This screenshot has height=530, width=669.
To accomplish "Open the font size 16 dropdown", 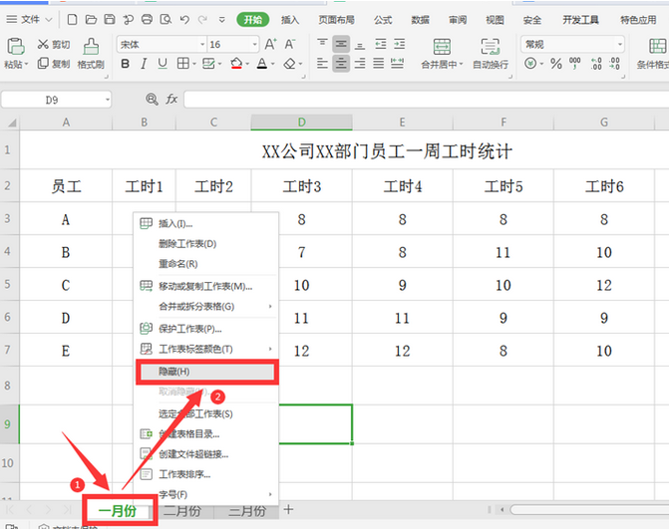I will tap(254, 45).
